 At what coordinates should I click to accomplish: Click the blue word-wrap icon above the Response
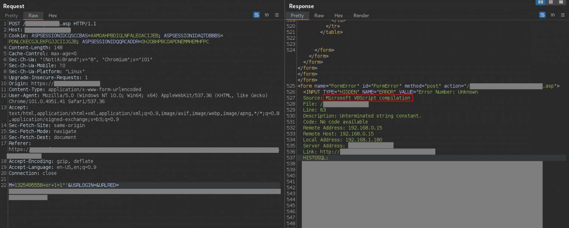(x=542, y=15)
